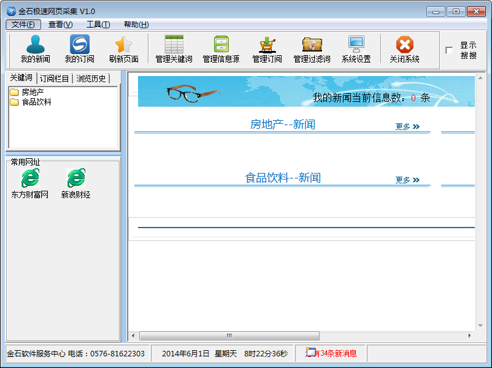Open 我的订阅 (My Subscriptions)

tap(79, 49)
